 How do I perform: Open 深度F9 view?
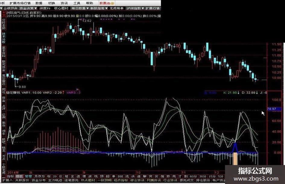(45, 8)
